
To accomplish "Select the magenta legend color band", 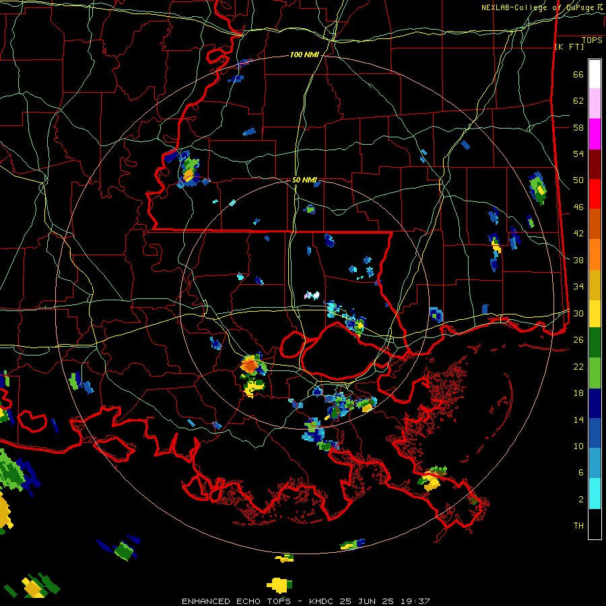I will (x=595, y=134).
